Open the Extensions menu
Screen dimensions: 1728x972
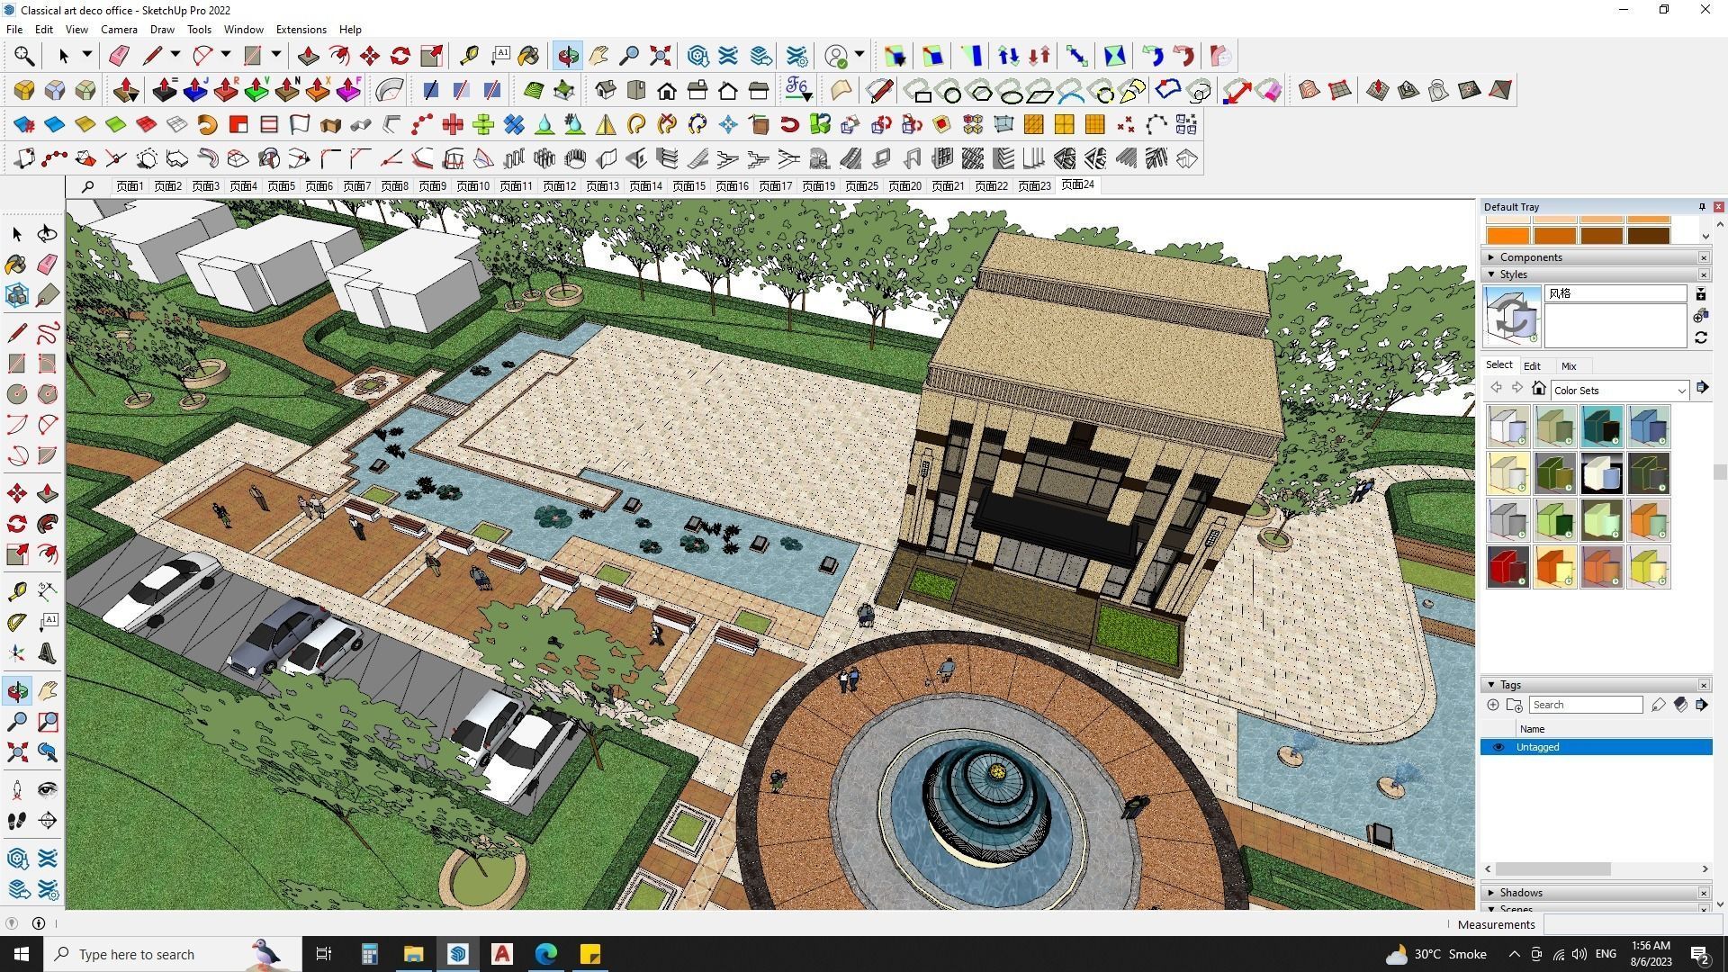point(301,29)
